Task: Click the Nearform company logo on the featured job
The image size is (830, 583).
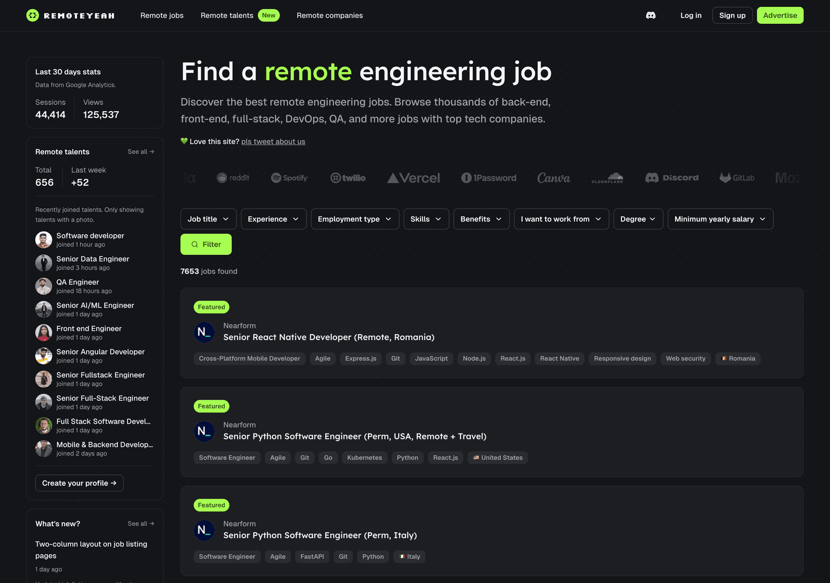Action: pyautogui.click(x=204, y=332)
